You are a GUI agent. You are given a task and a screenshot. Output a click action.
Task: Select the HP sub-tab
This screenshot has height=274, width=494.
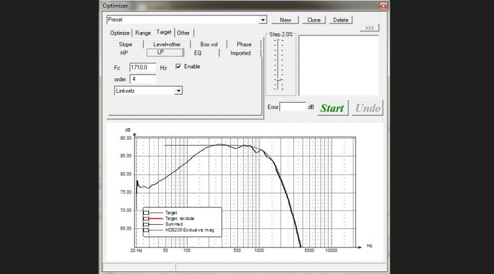[124, 53]
